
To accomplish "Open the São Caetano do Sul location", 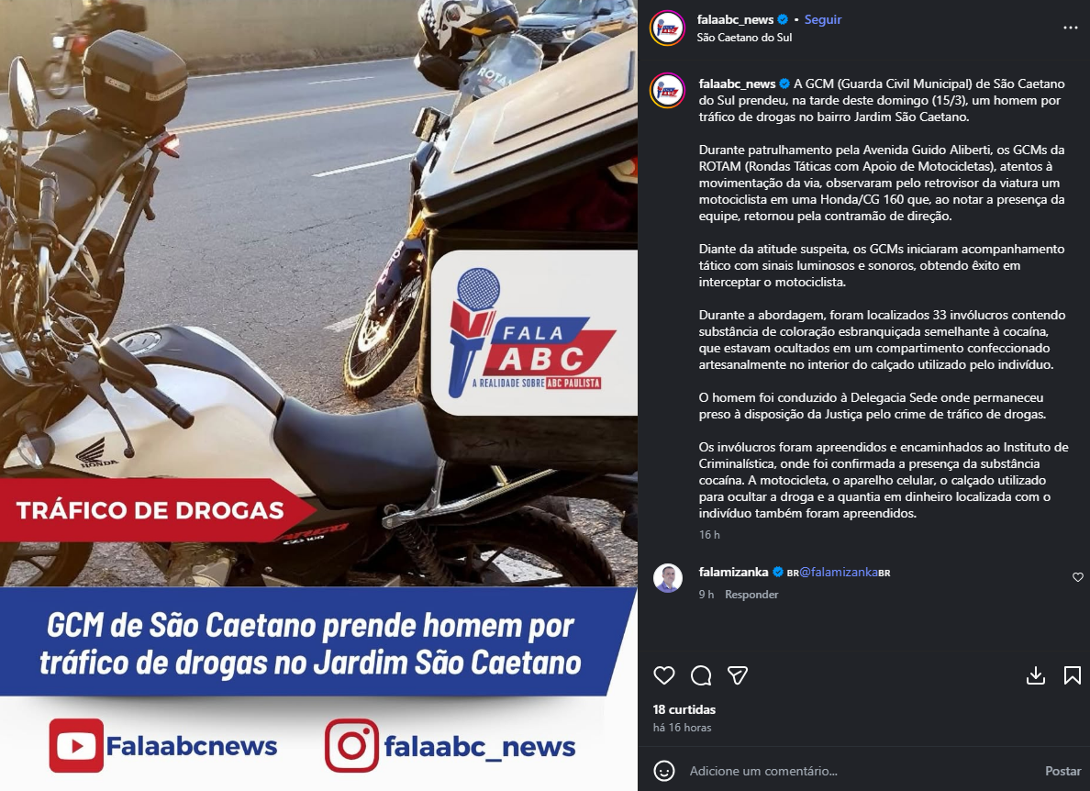I will coord(744,38).
